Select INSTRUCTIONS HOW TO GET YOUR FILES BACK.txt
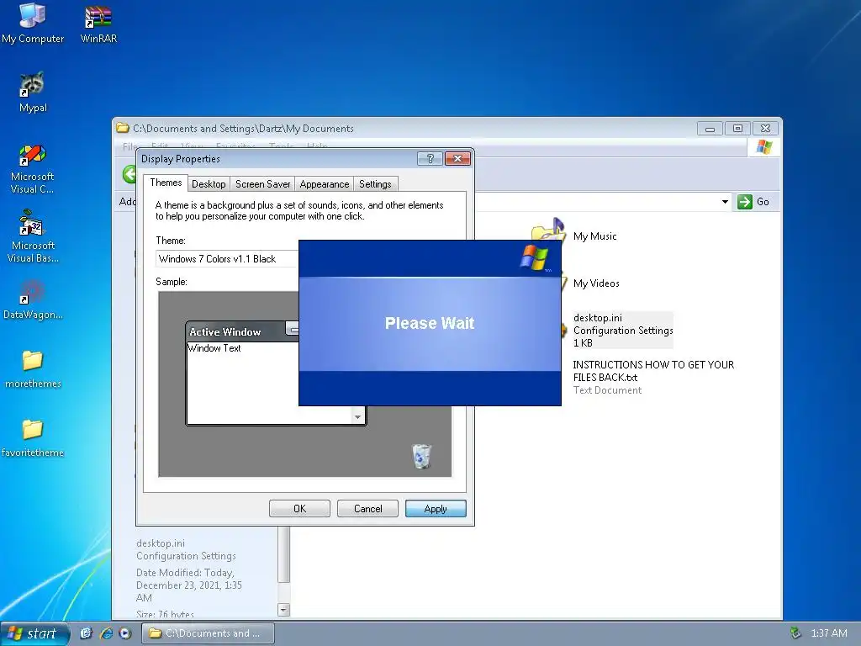Viewport: 861px width, 646px height. point(653,378)
